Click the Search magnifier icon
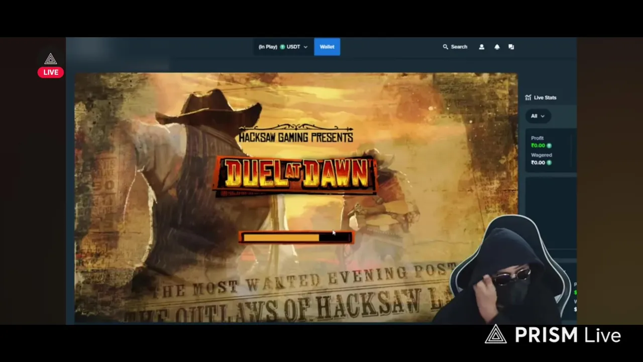 click(445, 47)
